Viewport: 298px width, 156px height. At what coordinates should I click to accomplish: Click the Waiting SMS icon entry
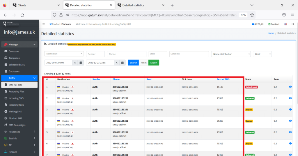click(x=6, y=111)
